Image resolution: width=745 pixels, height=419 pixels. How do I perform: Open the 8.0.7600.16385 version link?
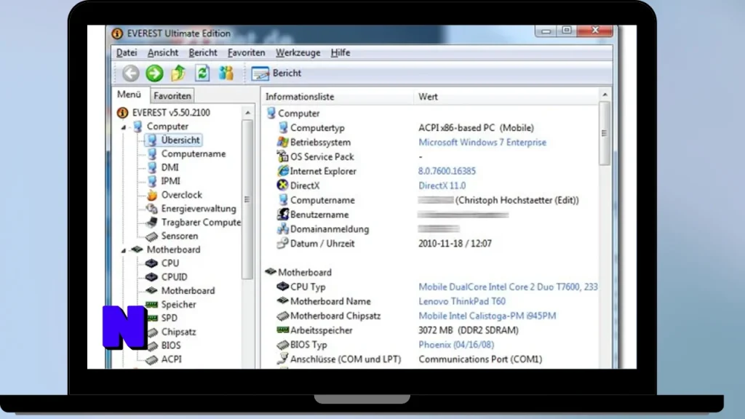(447, 171)
